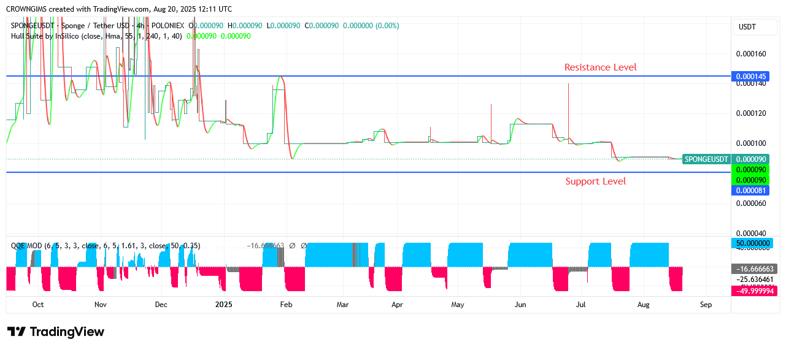Click the Nov label on time axis

coord(101,305)
